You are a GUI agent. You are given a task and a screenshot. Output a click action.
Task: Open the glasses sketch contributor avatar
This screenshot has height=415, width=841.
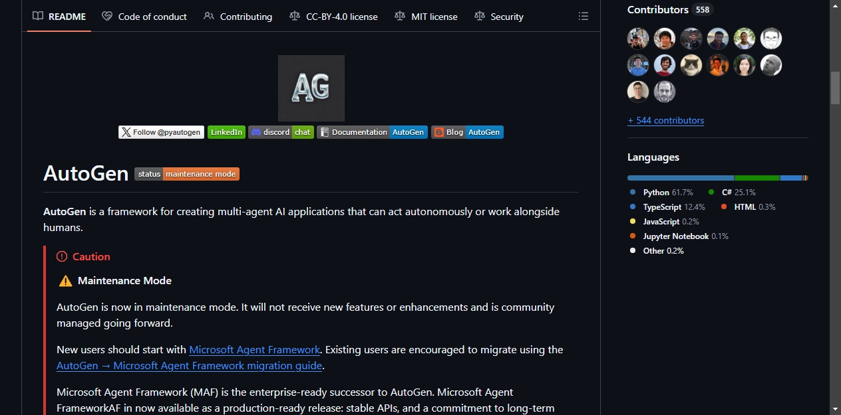pos(771,39)
